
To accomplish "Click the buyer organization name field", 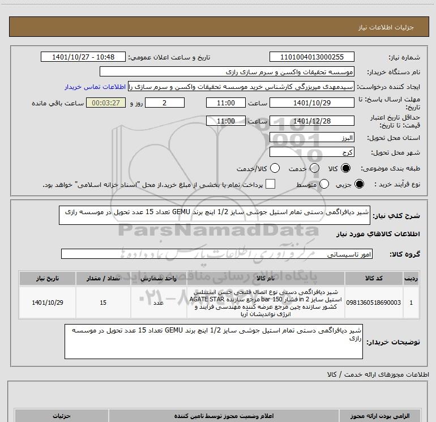I will coord(227,72).
